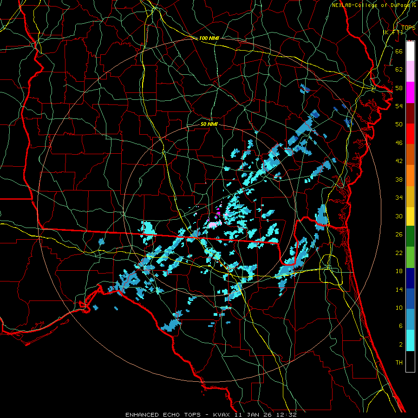418x418 pixels.
Task: Click the 2 value on the scale
Action: 400,345
